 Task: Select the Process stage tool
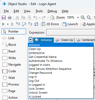click(11, 84)
